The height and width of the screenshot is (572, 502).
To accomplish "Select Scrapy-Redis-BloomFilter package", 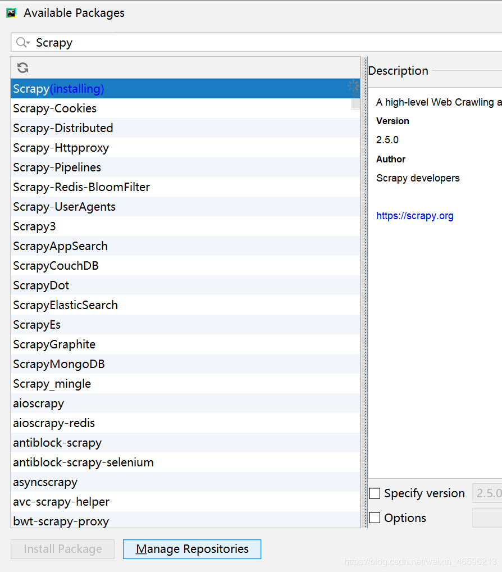I will (185, 187).
